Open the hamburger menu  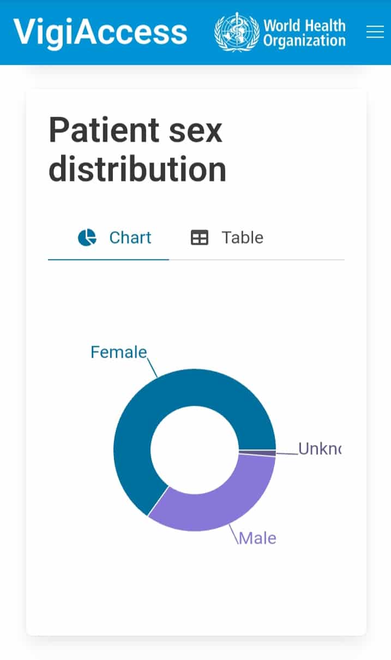click(375, 33)
